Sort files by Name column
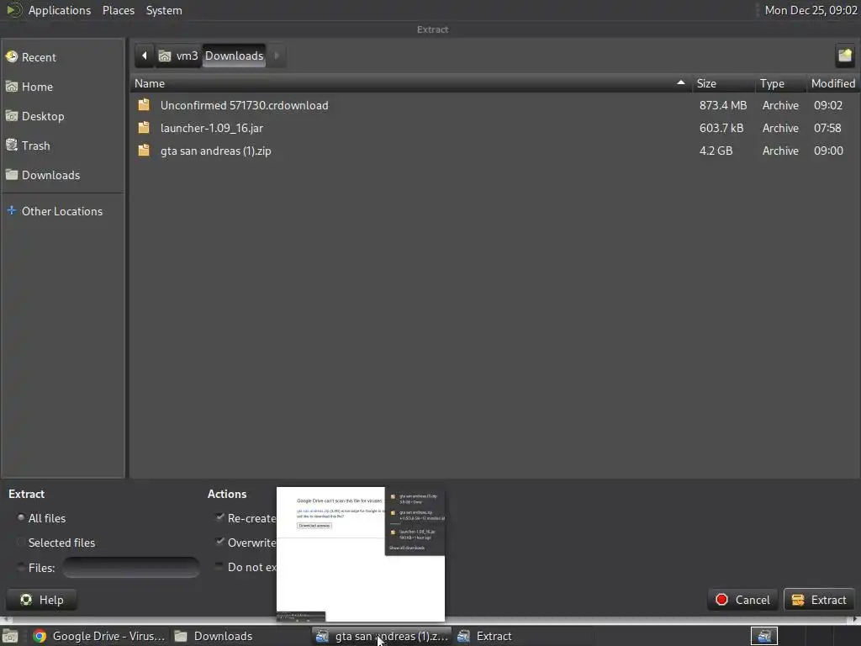The height and width of the screenshot is (646, 861). coord(410,83)
